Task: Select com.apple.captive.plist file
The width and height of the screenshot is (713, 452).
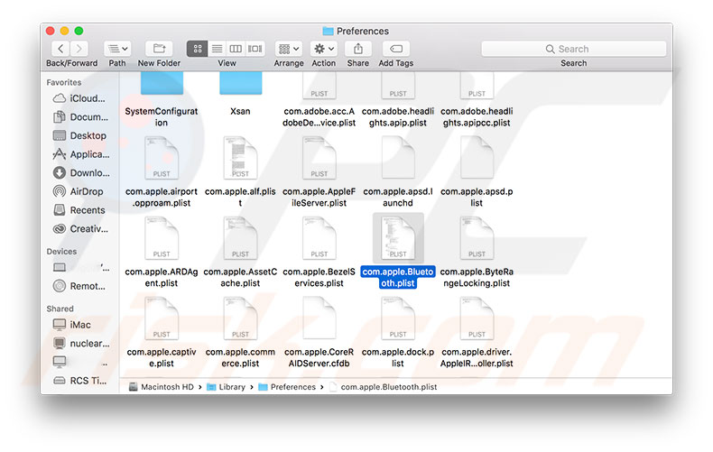Action: 162,332
